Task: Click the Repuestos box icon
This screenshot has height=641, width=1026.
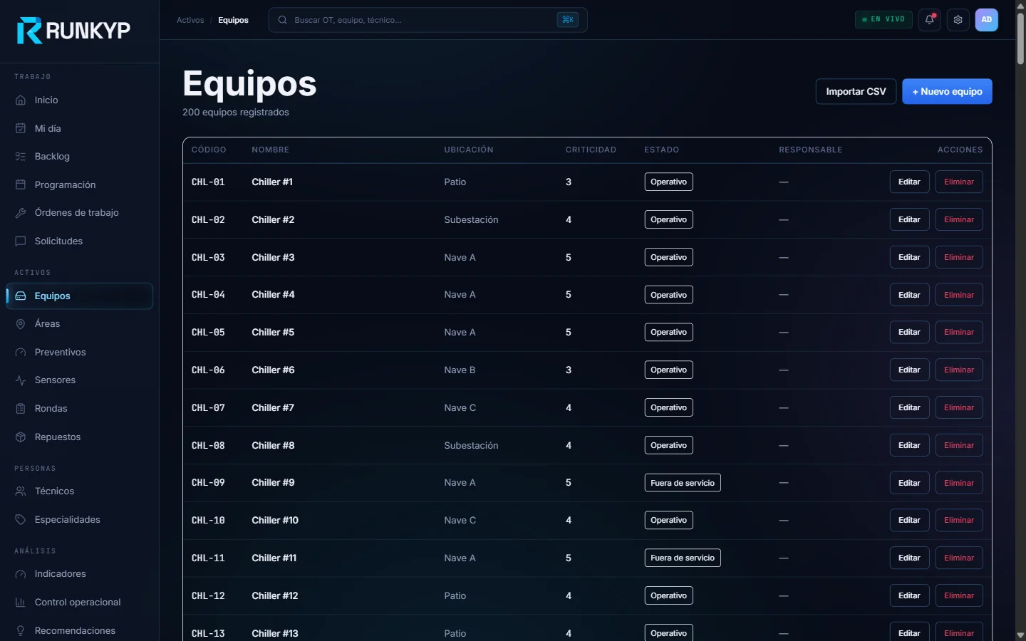Action: (21, 437)
